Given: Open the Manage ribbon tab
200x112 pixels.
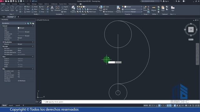Looking at the screenshot, I should [34, 4].
